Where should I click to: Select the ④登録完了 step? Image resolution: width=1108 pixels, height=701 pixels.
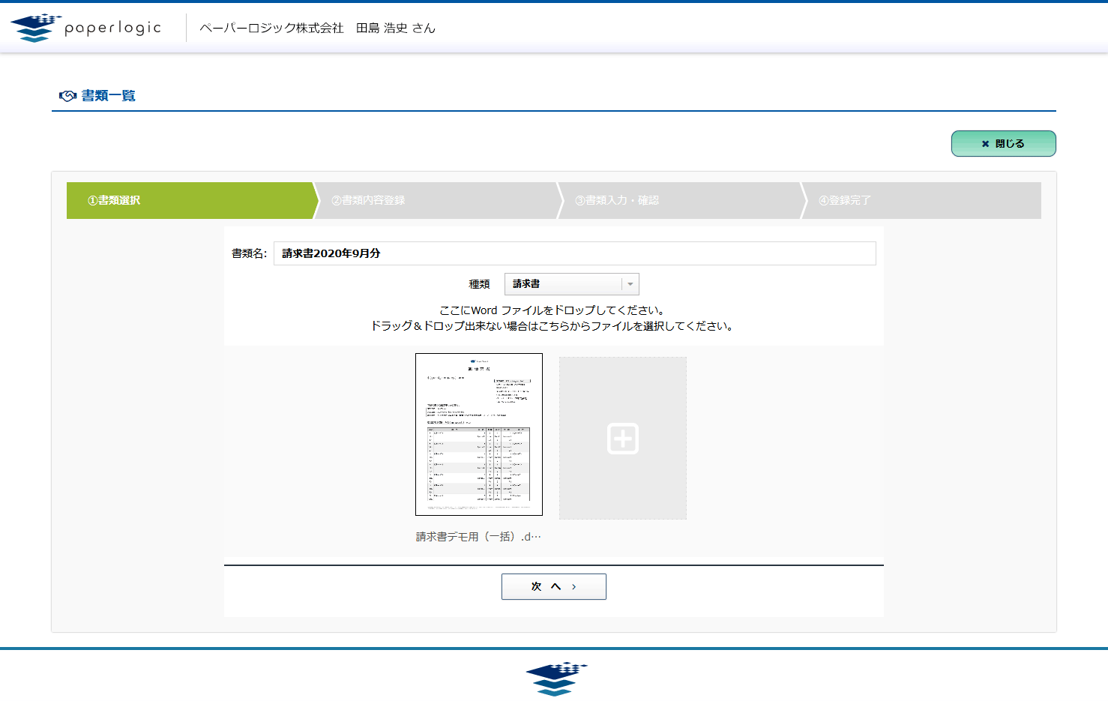pyautogui.click(x=922, y=201)
